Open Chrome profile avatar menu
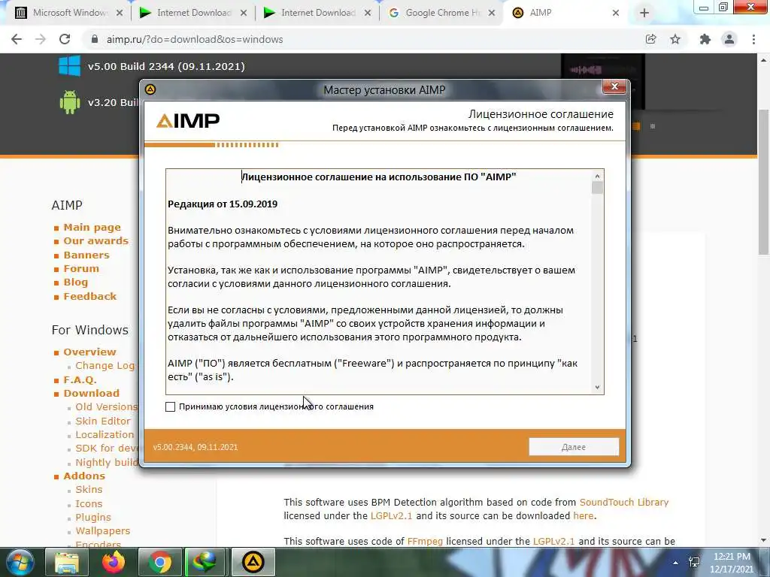Viewport: 770px width, 577px height. 729,39
